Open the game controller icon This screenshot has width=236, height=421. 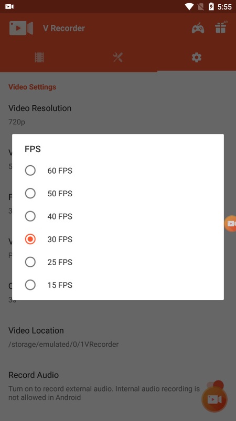[x=198, y=28]
